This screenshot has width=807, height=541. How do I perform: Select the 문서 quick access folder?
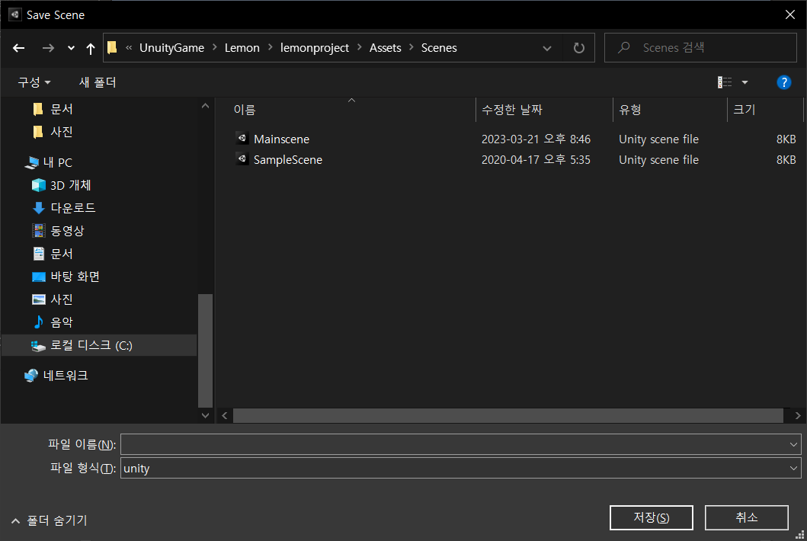[x=61, y=109]
